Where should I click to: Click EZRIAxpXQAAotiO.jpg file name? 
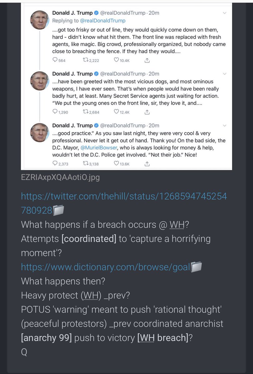[60, 177]
